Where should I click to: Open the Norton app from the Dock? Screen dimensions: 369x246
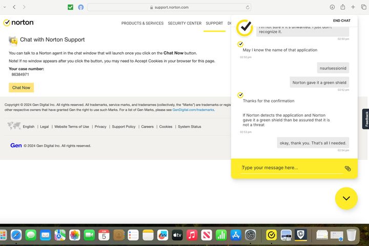point(271,235)
